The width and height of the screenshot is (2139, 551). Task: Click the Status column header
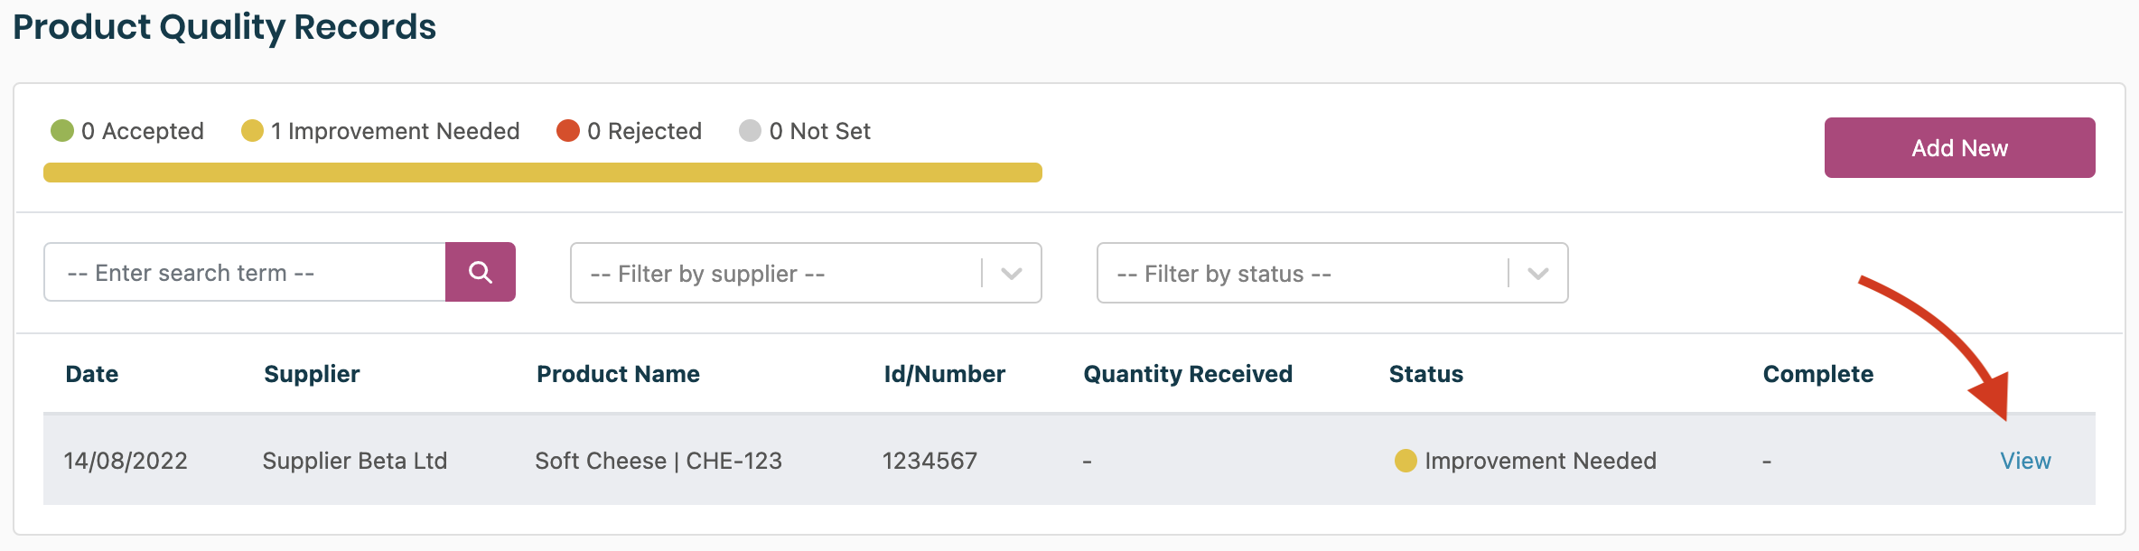coord(1425,374)
